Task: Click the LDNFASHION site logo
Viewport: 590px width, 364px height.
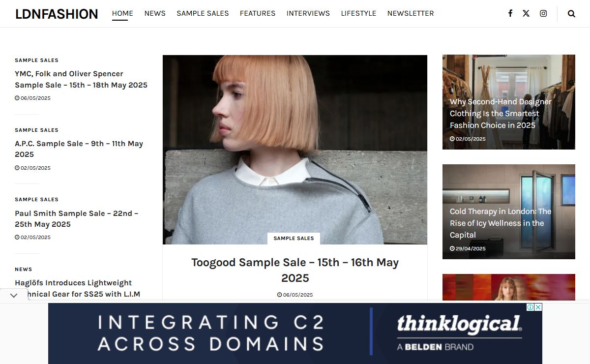Action: point(57,14)
